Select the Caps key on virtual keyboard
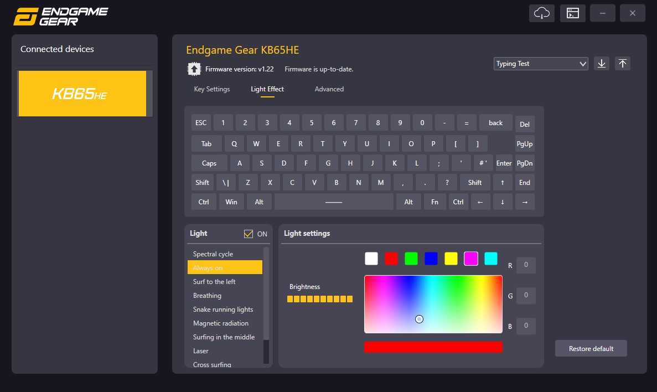The width and height of the screenshot is (657, 392). click(209, 163)
